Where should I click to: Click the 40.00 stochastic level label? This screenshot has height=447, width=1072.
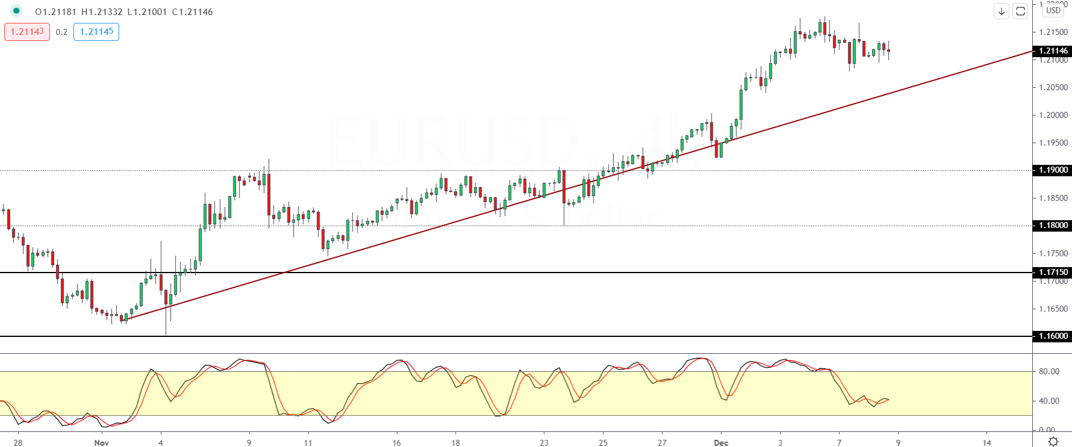[x=1049, y=401]
